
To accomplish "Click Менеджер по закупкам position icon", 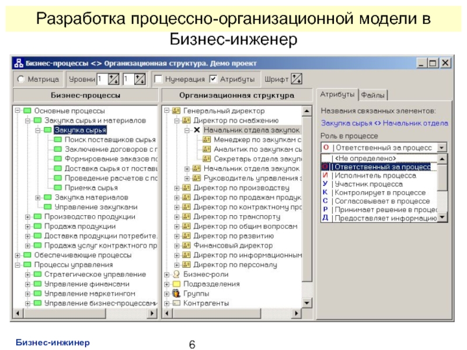I will [x=207, y=139].
